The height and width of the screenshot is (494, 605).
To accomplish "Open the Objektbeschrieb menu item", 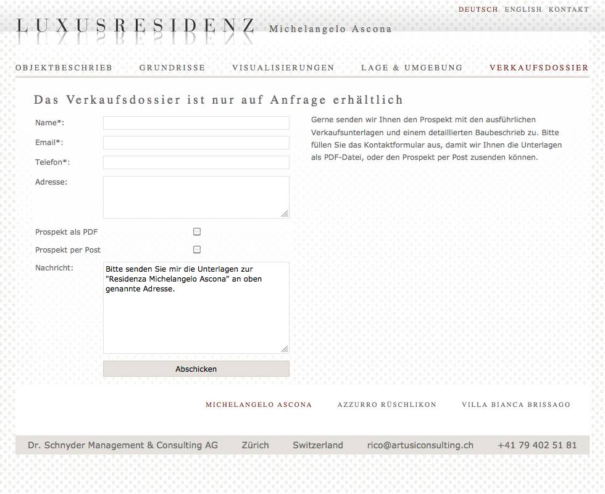I will pyautogui.click(x=64, y=67).
